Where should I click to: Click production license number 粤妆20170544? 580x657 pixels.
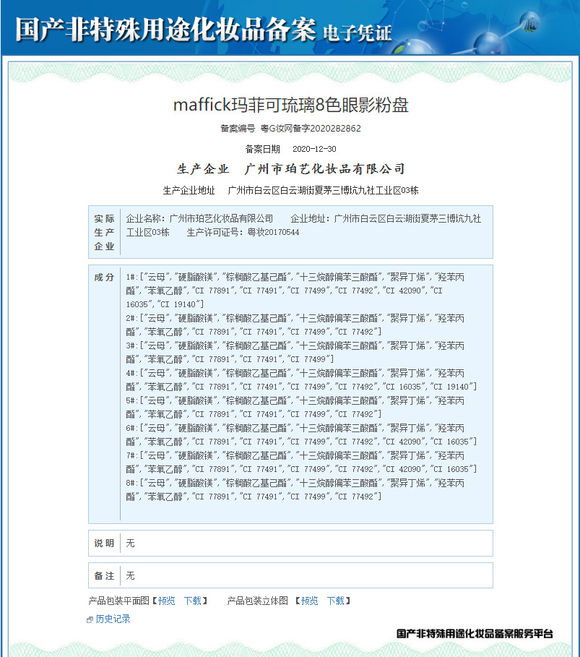click(x=273, y=232)
